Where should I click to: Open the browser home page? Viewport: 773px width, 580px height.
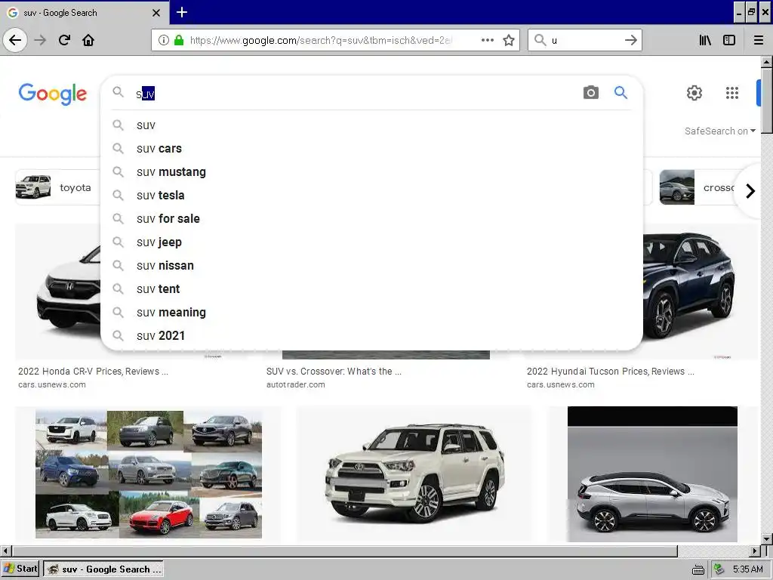coord(88,40)
